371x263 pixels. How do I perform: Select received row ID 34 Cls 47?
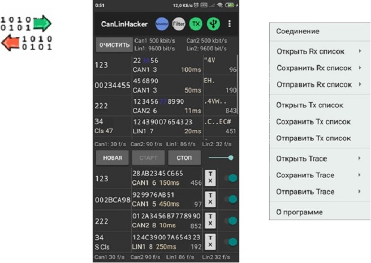(166, 126)
